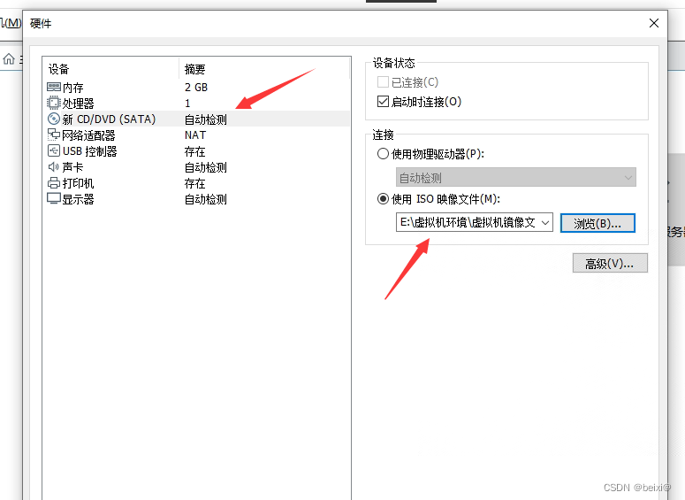Click the 摘要 column header

194,69
